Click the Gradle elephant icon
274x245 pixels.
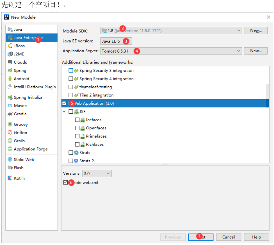10,114
